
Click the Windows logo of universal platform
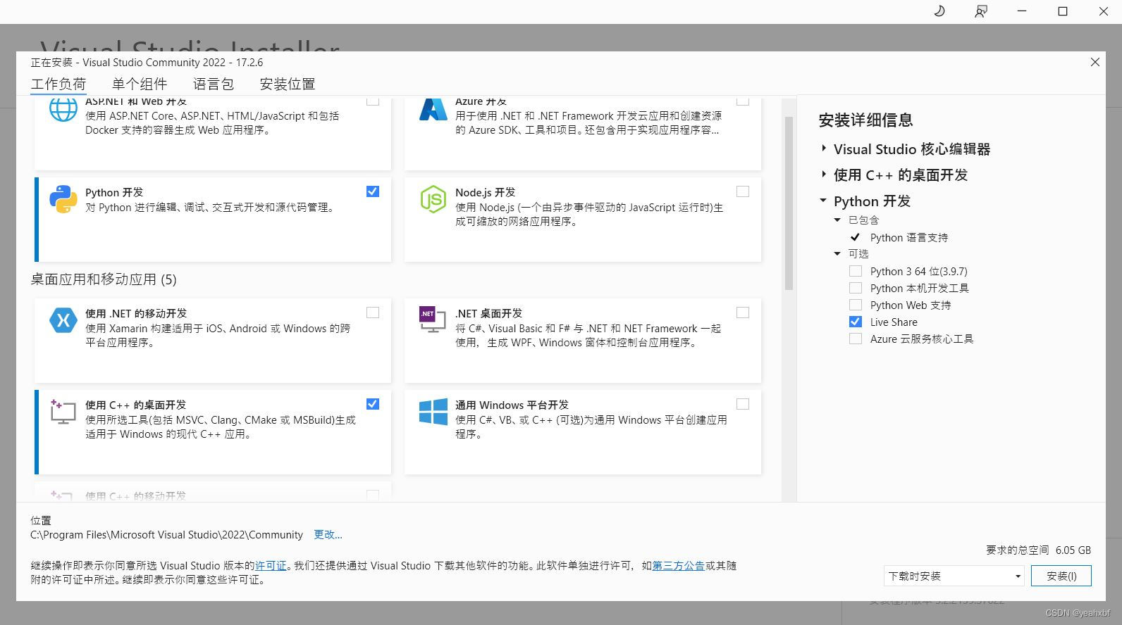coord(433,412)
